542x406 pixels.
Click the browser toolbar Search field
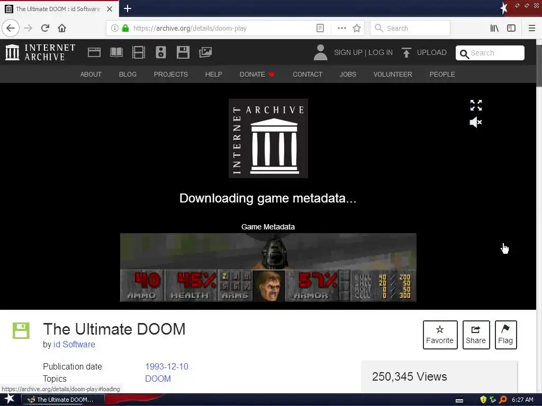pyautogui.click(x=410, y=28)
